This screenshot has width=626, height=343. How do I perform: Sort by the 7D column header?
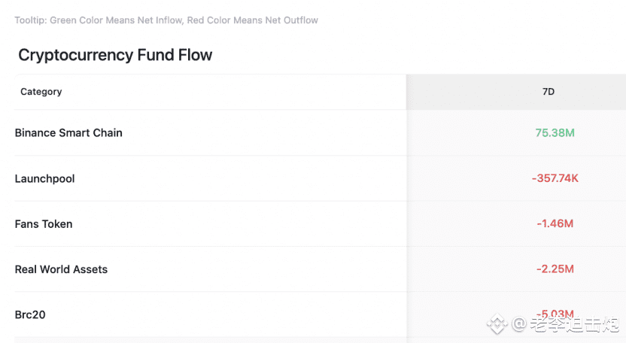pos(549,92)
